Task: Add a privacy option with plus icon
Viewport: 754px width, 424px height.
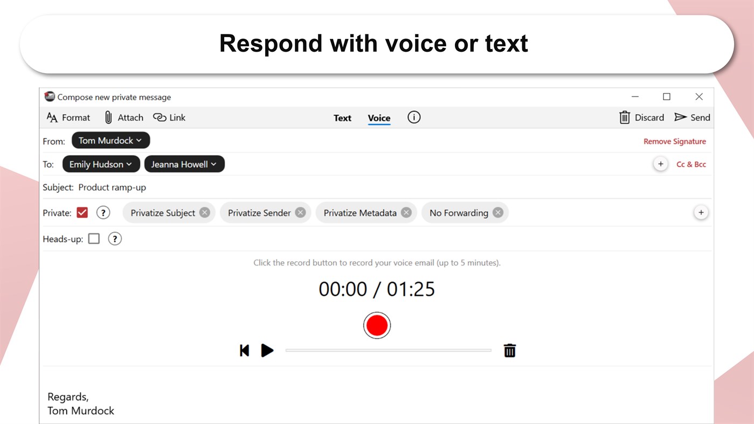Action: 701,212
